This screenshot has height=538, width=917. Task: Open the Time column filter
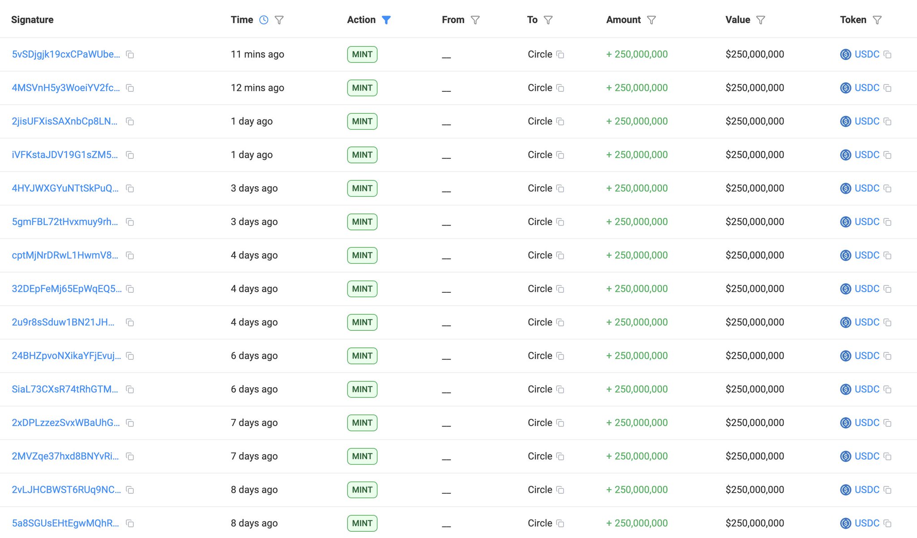point(279,20)
